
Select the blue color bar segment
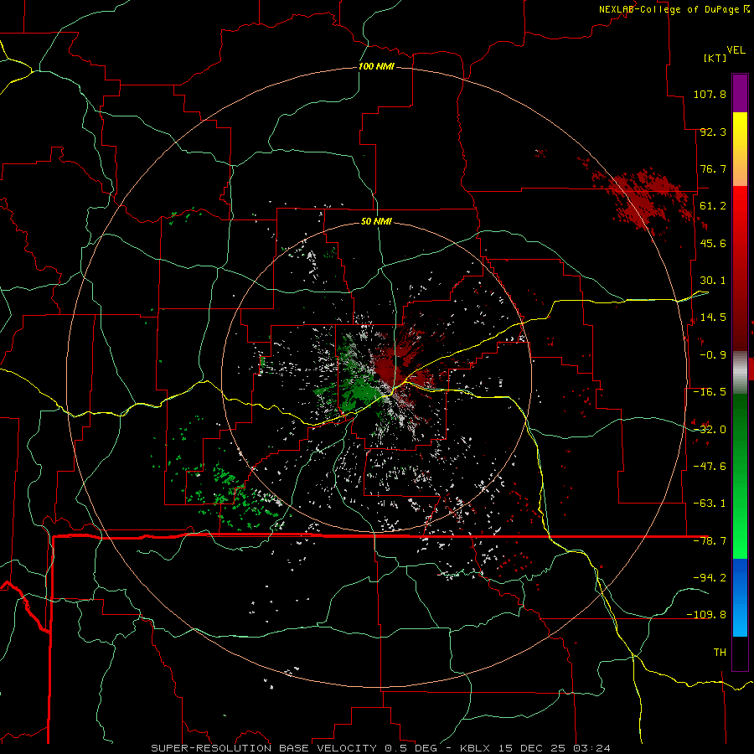[x=740, y=597]
